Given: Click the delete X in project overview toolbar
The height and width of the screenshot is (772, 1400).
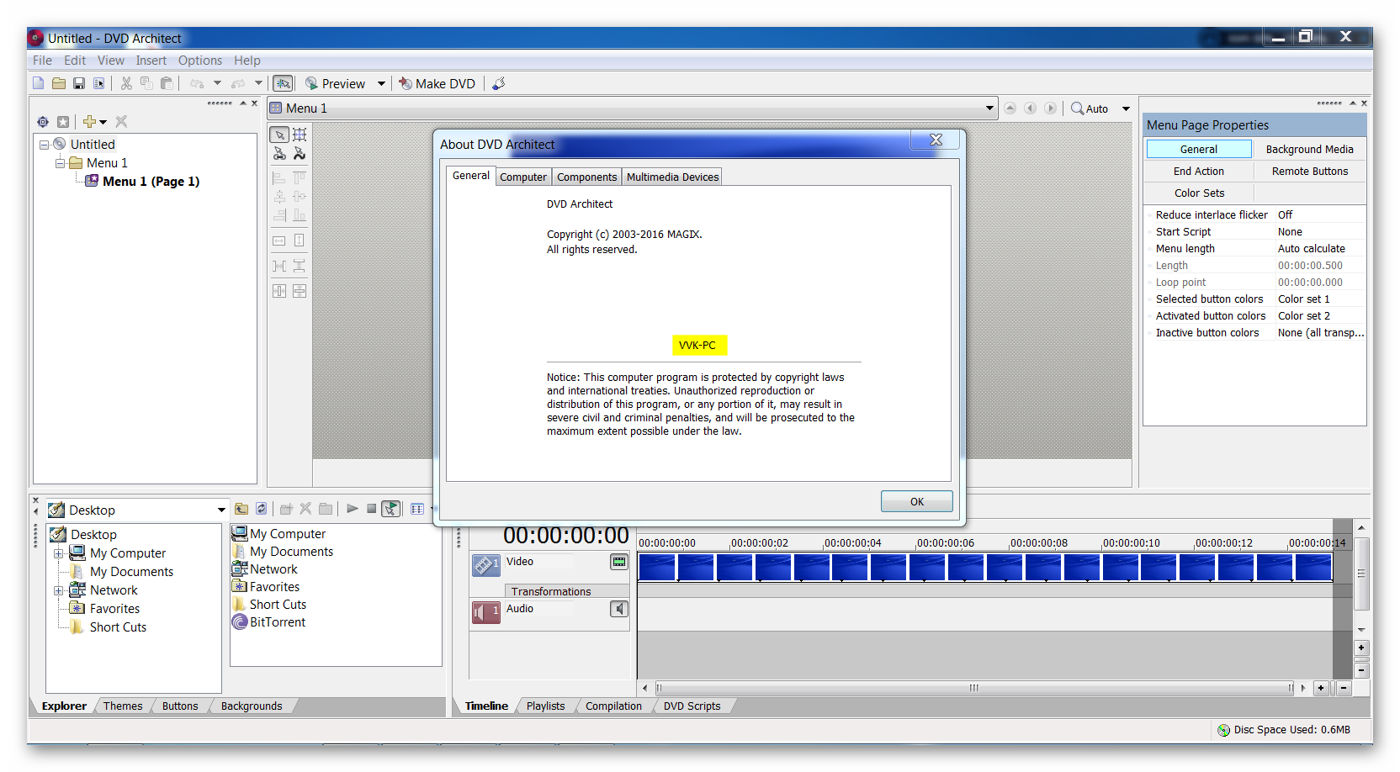Looking at the screenshot, I should coord(121,122).
